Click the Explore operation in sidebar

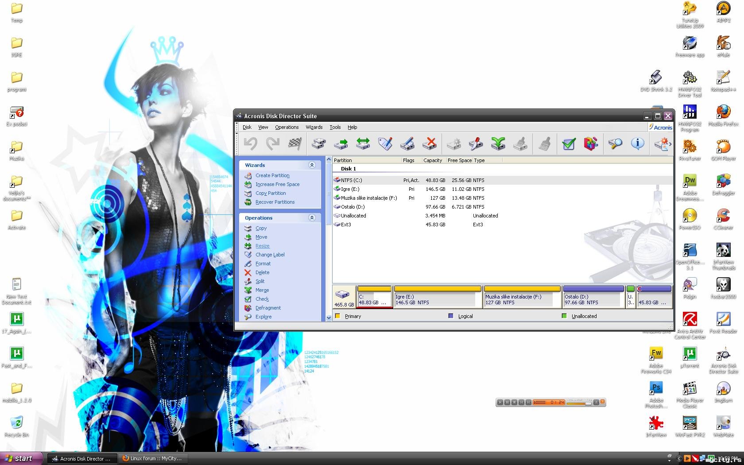click(263, 317)
